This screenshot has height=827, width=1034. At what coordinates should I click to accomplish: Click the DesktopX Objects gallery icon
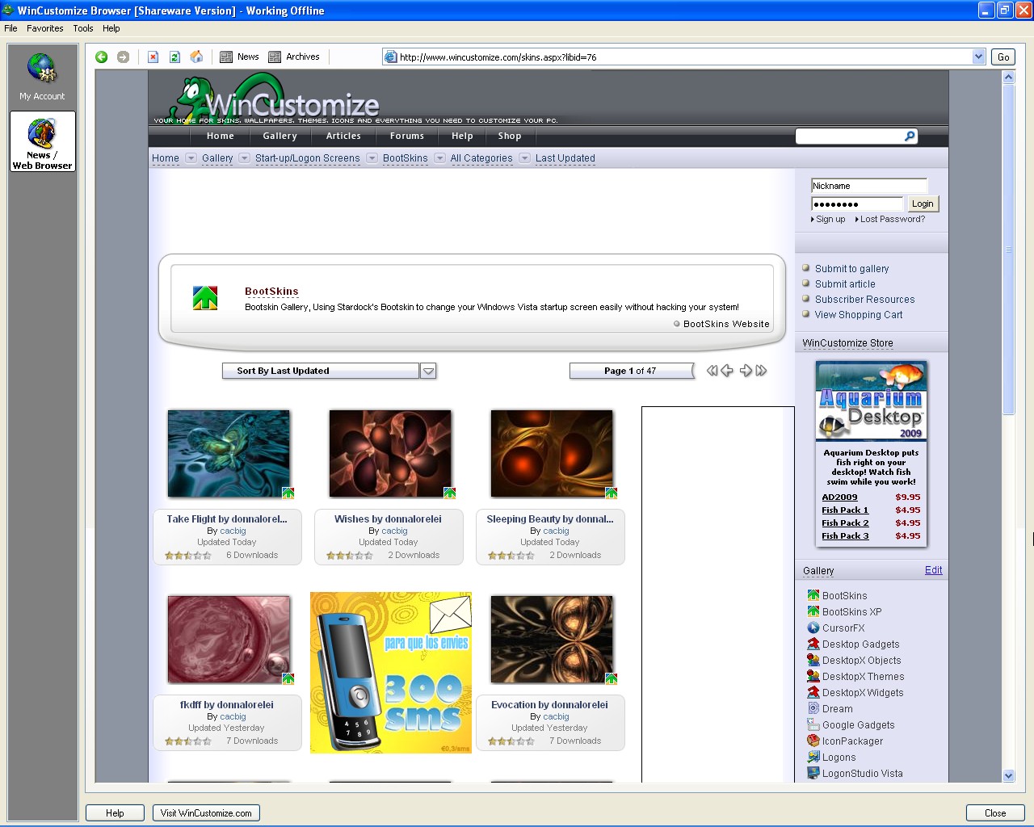coord(813,660)
